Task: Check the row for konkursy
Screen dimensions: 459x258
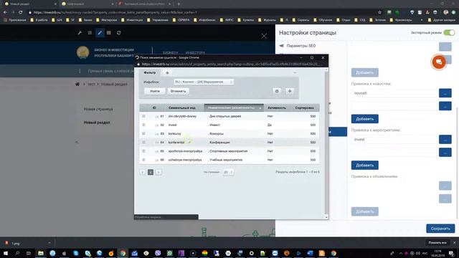Action: [143, 134]
